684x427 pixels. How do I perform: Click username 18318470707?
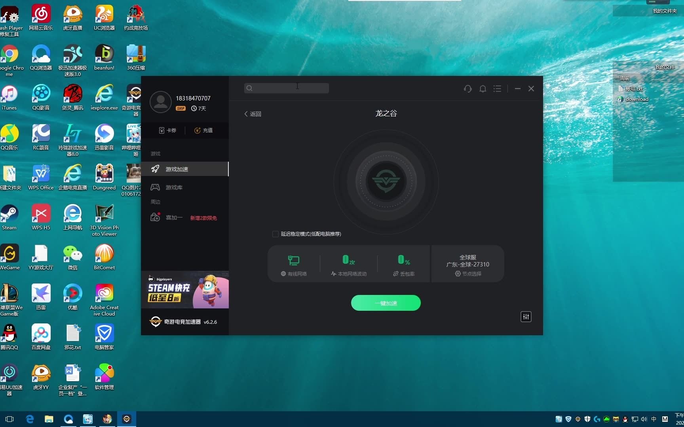tap(193, 98)
